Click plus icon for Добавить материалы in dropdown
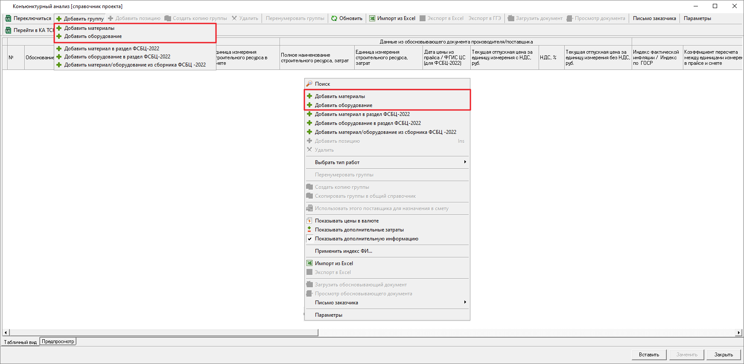The height and width of the screenshot is (364, 744). (59, 28)
